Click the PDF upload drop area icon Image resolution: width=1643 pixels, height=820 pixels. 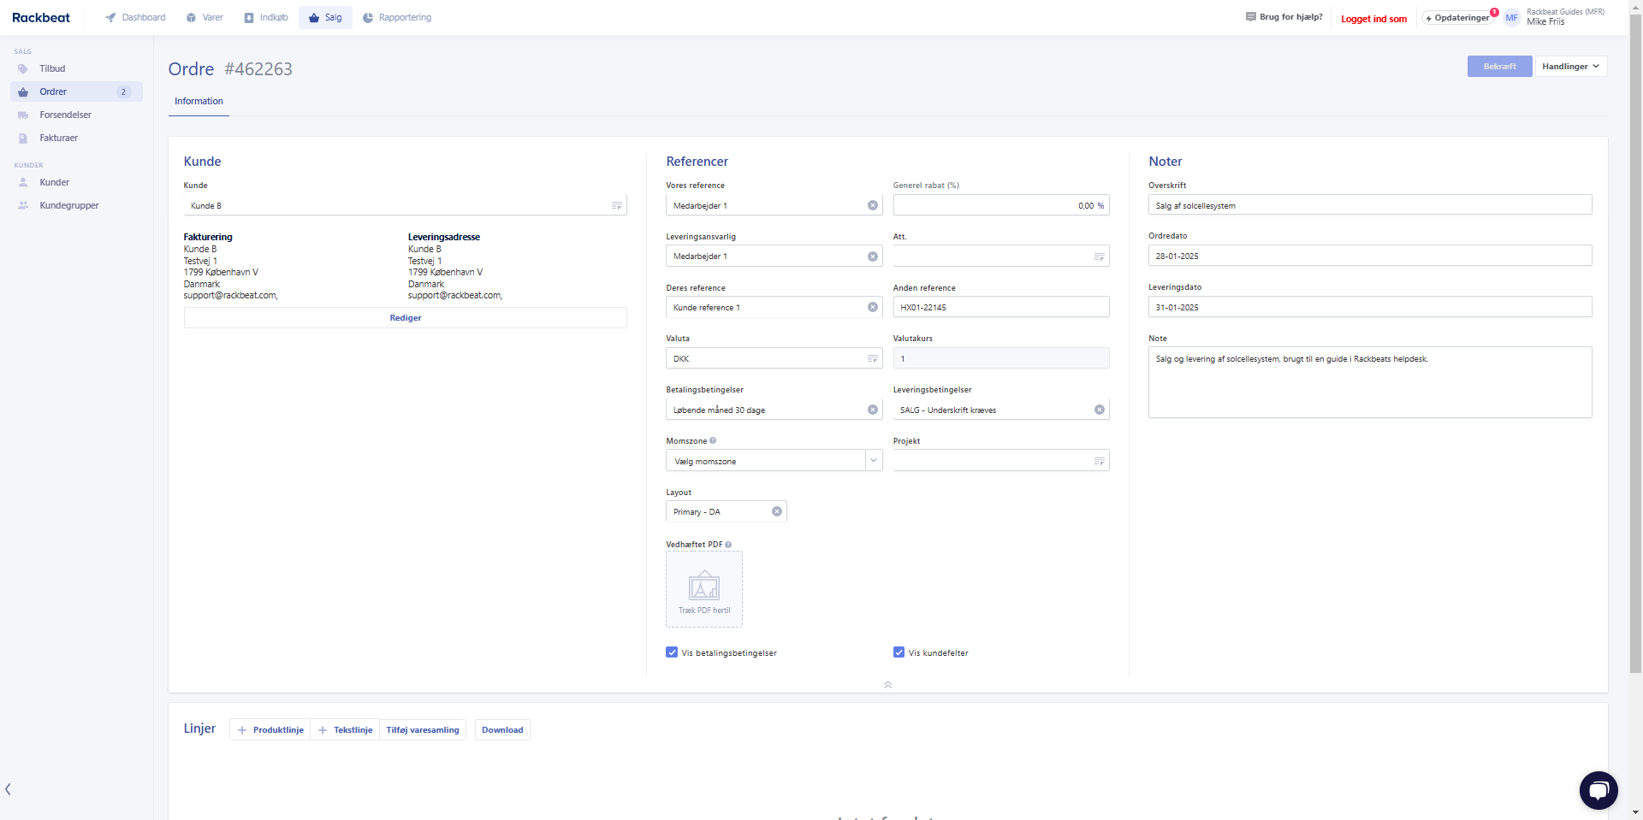pyautogui.click(x=704, y=588)
